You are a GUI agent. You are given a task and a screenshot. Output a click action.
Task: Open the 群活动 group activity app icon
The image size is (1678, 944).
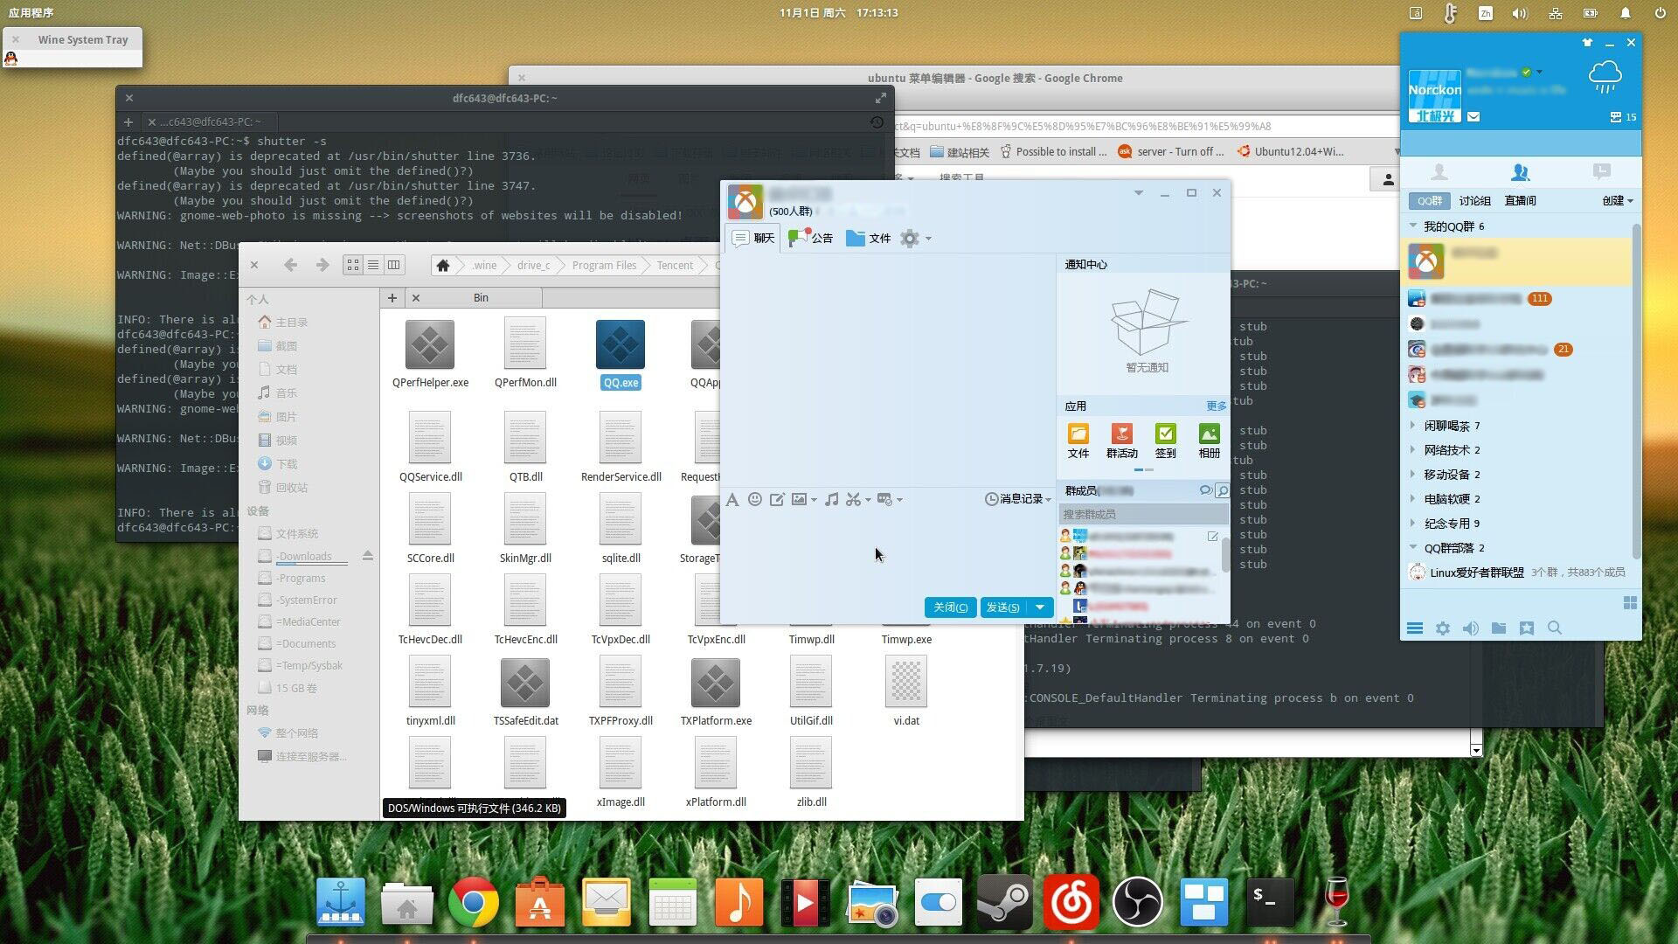pos(1121,441)
